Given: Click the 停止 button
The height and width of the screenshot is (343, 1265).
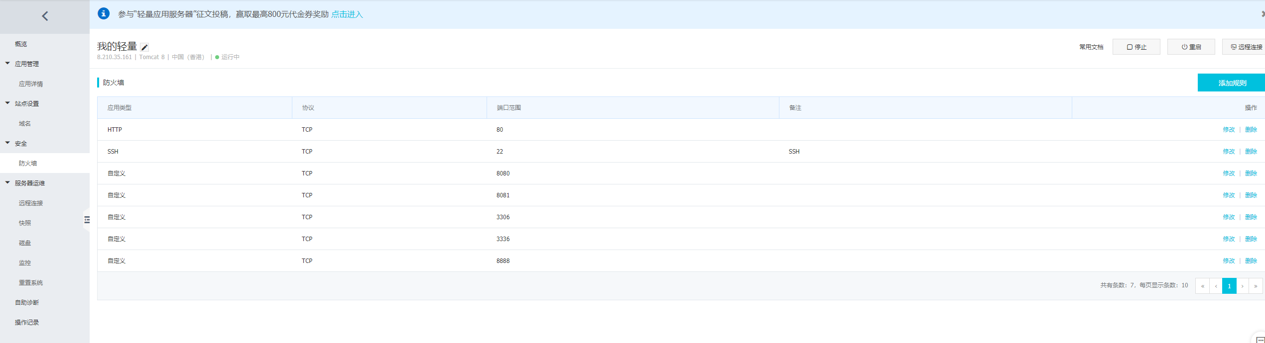Looking at the screenshot, I should click(x=1137, y=47).
